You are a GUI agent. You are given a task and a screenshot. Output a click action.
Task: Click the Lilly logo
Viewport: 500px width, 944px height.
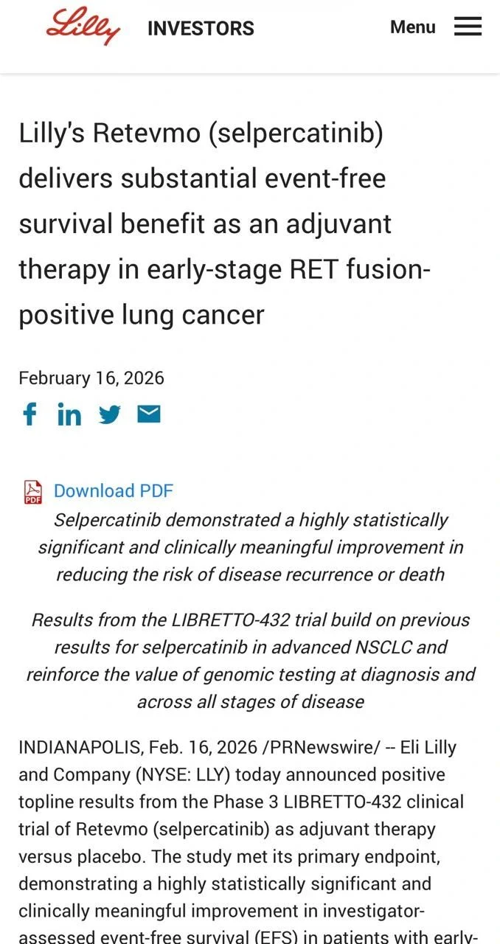click(83, 27)
